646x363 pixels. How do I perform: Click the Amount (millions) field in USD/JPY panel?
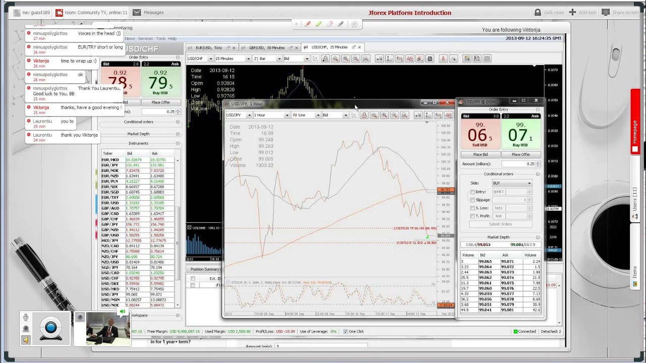[x=518, y=164]
